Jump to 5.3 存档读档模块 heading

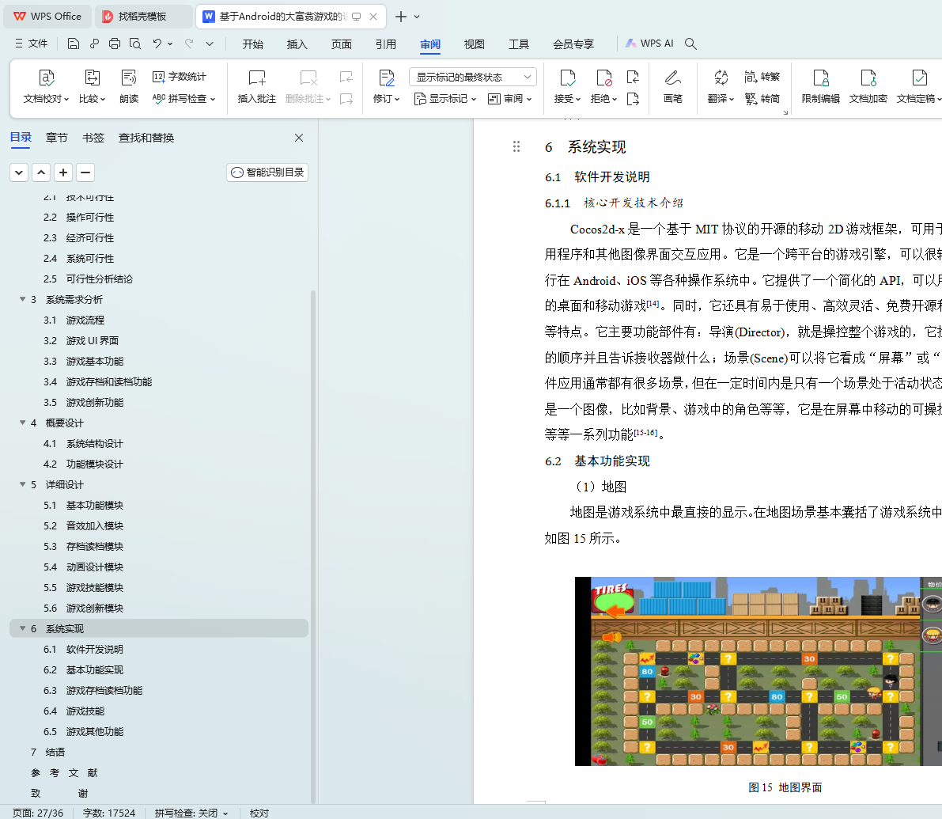[83, 546]
